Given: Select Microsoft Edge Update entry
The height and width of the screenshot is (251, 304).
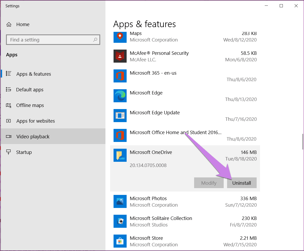Looking at the screenshot, I should click(155, 112).
